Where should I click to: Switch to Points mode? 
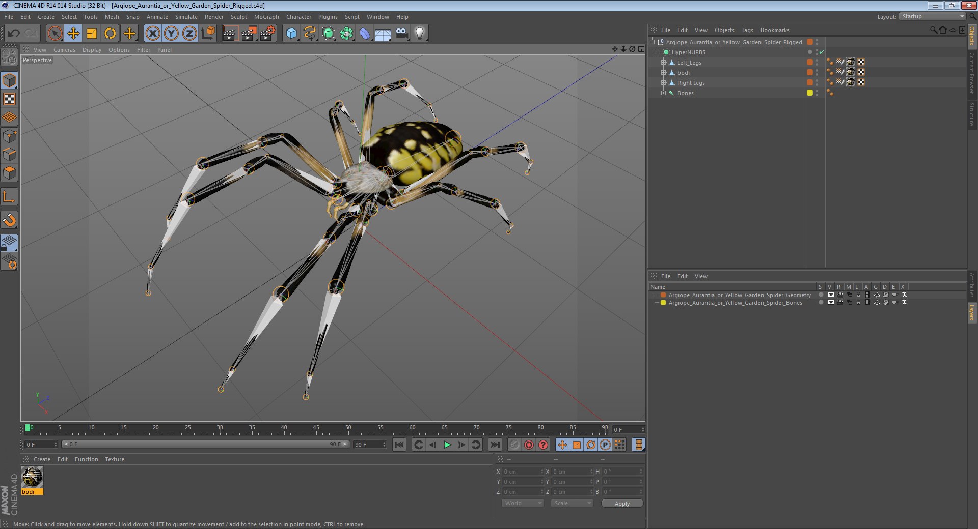pos(9,136)
